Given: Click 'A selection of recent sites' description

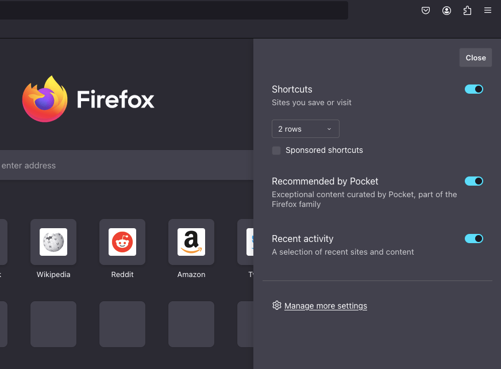Looking at the screenshot, I should point(343,252).
